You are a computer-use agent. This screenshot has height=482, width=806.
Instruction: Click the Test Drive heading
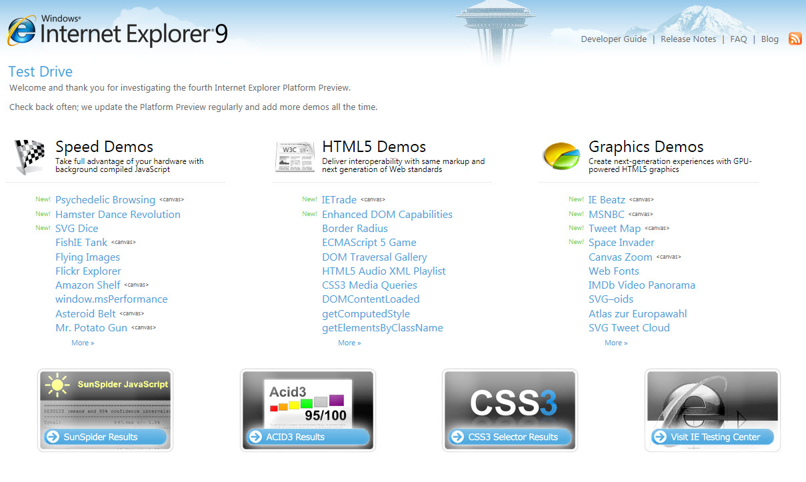point(41,71)
